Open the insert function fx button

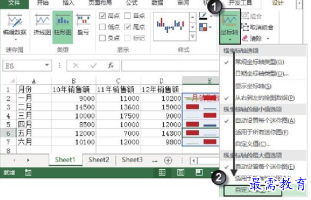111,65
